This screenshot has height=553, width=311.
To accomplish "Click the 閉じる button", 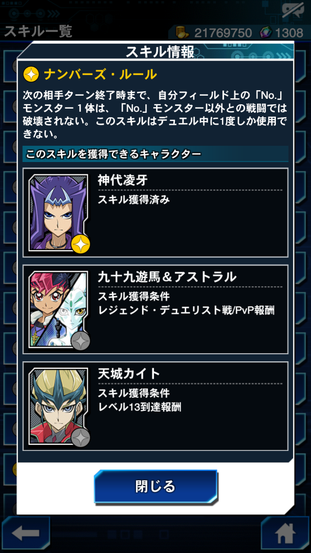I will coord(155,487).
